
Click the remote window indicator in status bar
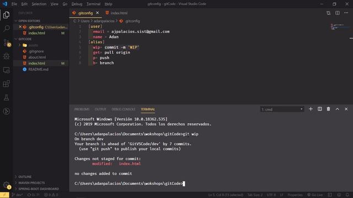(4, 195)
